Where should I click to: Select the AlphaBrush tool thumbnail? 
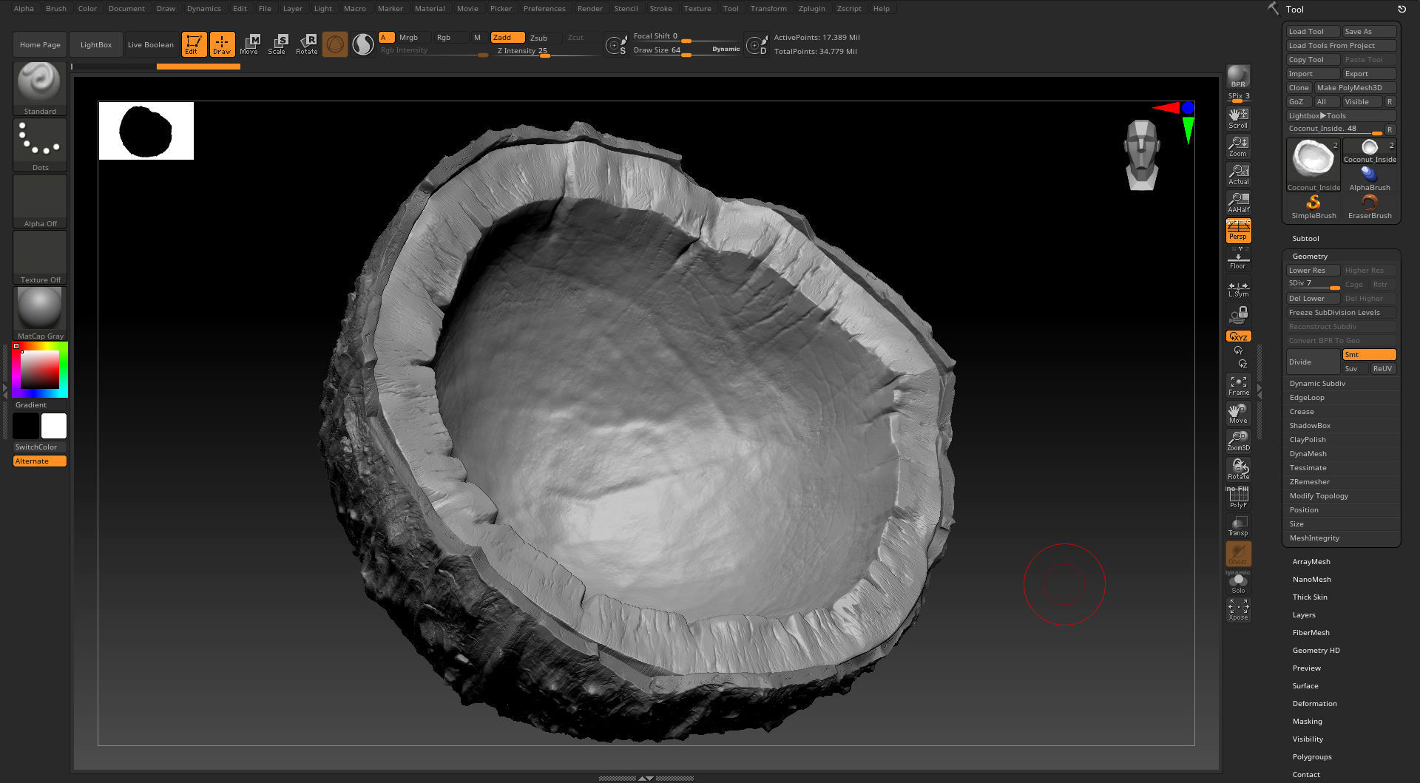coord(1370,178)
